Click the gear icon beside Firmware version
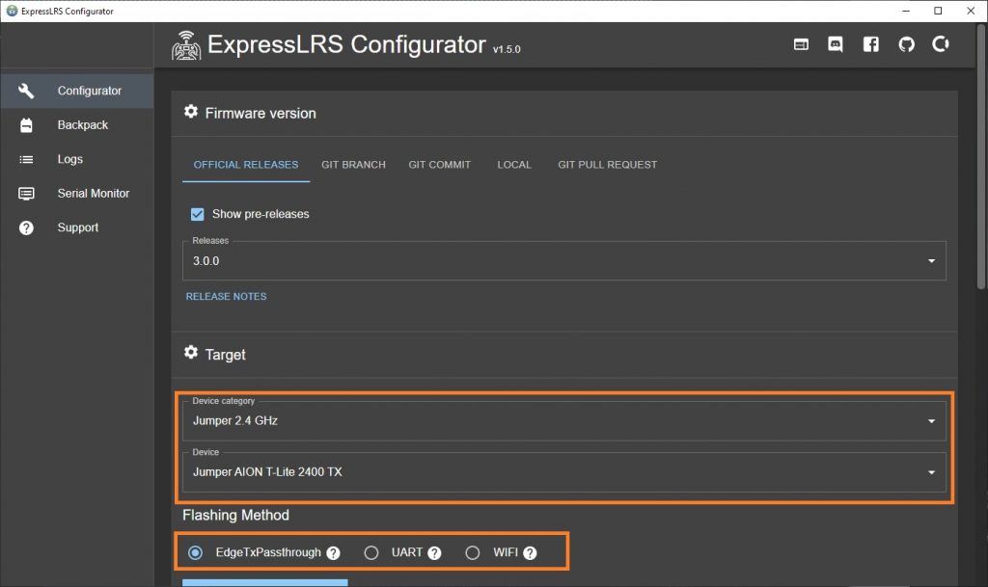Viewport: 988px width, 587px height. (191, 112)
